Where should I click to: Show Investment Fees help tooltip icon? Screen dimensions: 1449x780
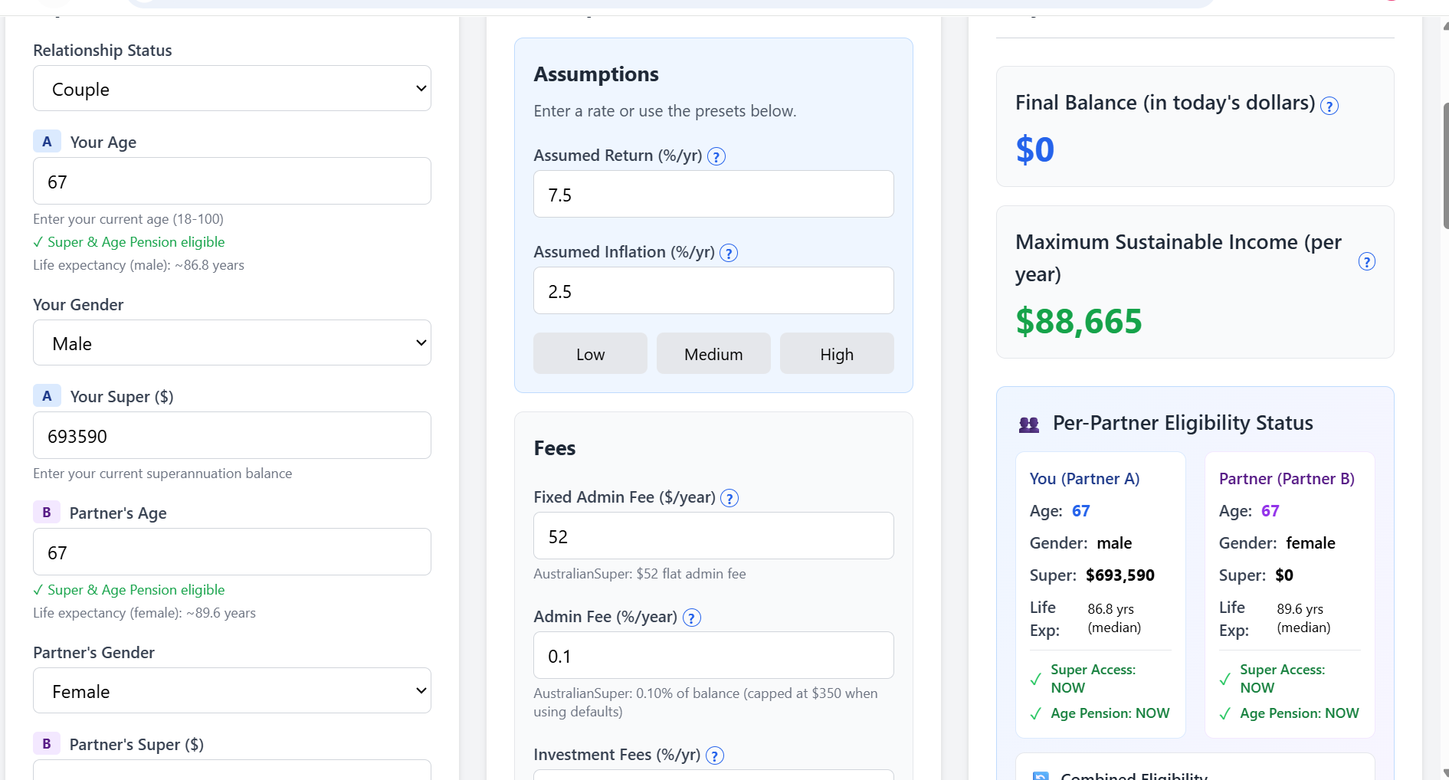point(714,755)
